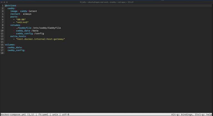The image size is (213, 116).
Task: Click the "443:443" port mapping
Action: (22, 22)
